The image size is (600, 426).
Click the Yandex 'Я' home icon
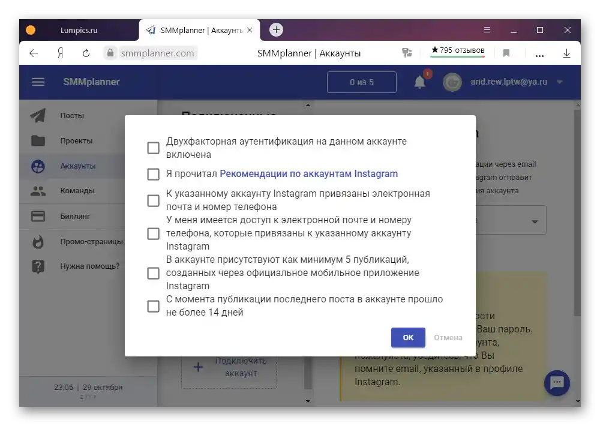point(60,53)
